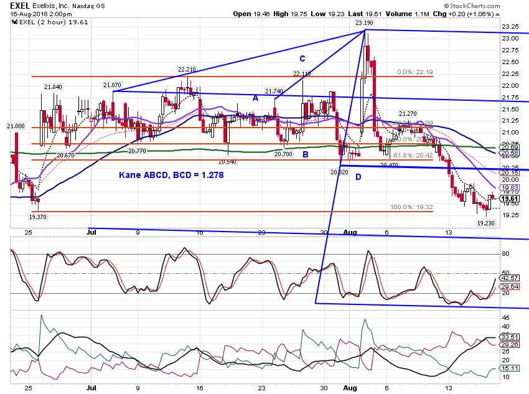Click the 33.51 ADX value tag
This screenshot has width=529, height=394.
[x=510, y=337]
